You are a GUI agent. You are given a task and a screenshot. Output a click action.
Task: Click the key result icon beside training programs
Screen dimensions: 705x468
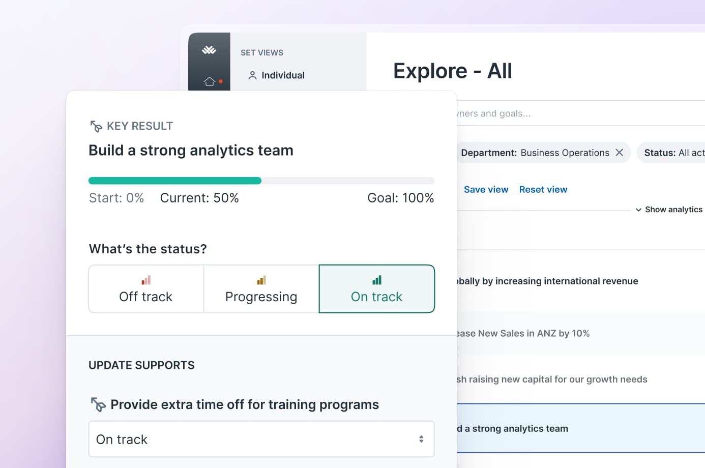(x=97, y=404)
